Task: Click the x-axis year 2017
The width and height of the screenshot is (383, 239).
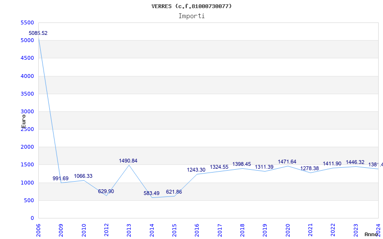Action: (220, 230)
